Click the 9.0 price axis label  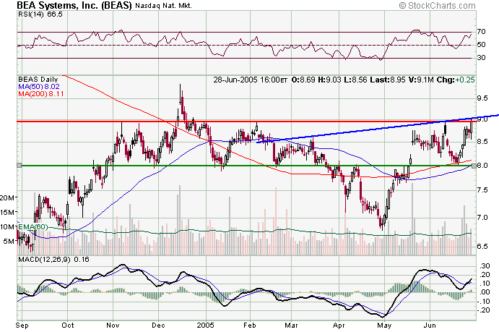click(482, 119)
